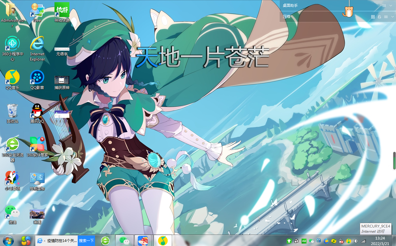
Task: Click the blue database disk tray icon
Action: pyautogui.click(x=319, y=241)
